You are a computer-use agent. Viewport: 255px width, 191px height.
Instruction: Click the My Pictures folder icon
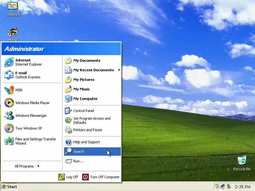click(x=68, y=80)
